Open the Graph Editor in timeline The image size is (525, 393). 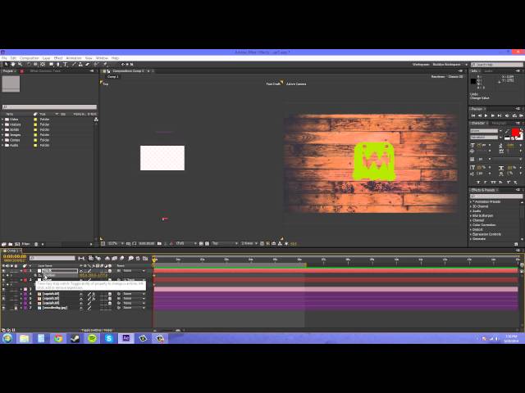click(x=145, y=259)
